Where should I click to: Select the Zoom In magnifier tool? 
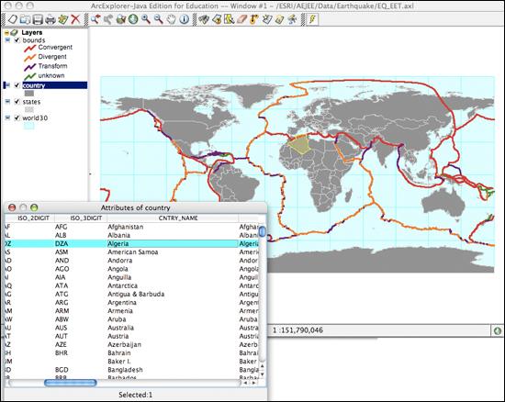tap(146, 19)
